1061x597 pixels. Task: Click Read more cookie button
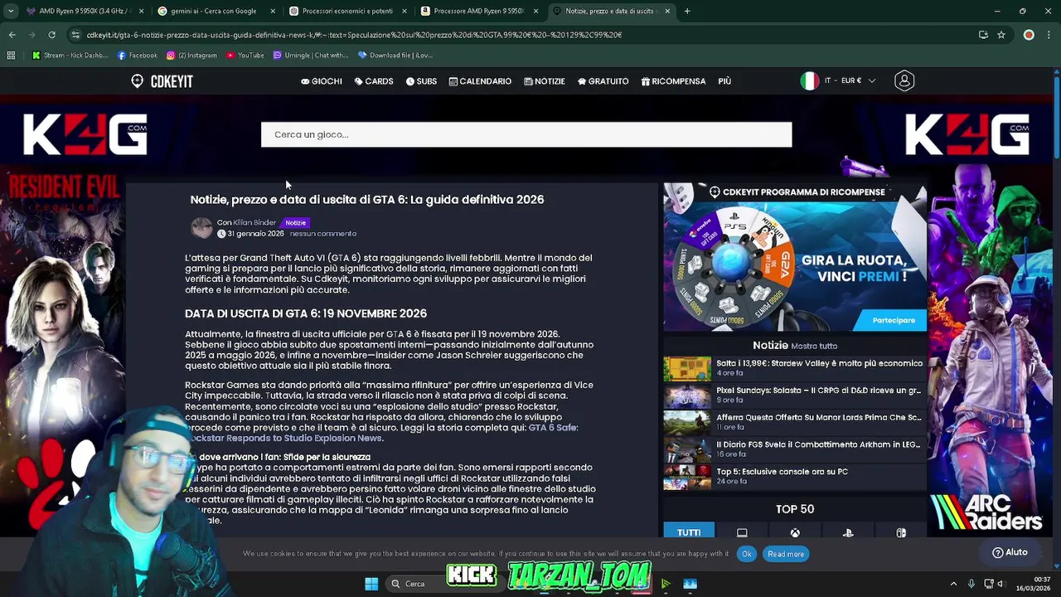click(786, 554)
